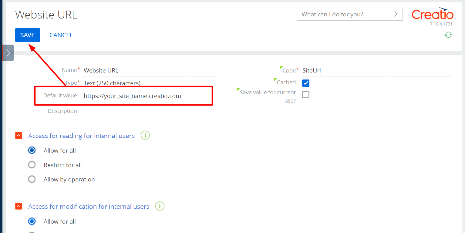The width and height of the screenshot is (465, 233).
Task: Click 'Access for reading for internal users' heading
Action: pyautogui.click(x=81, y=136)
